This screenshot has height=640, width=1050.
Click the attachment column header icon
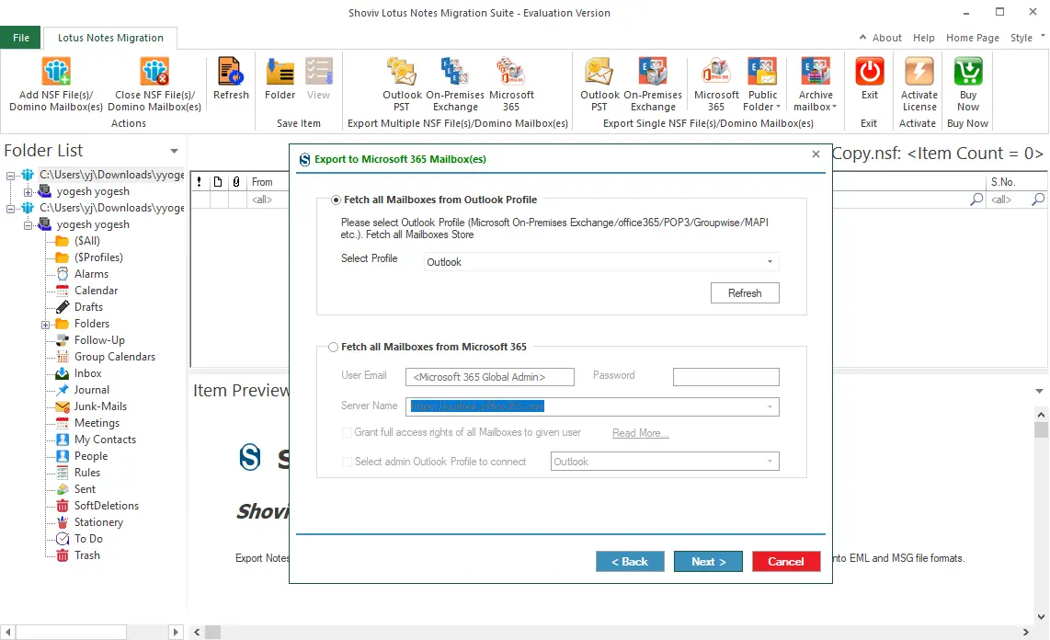point(236,182)
